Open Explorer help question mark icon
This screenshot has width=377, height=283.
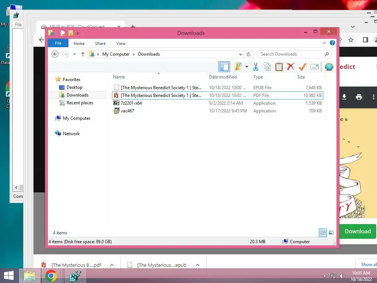332,43
